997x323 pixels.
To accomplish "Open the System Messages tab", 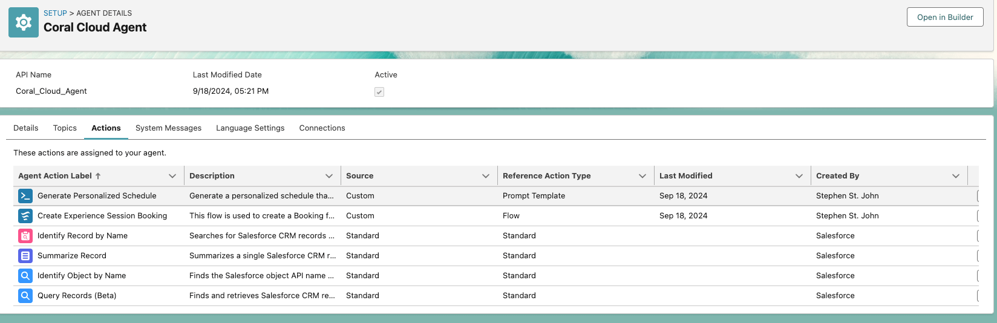I will click(168, 128).
